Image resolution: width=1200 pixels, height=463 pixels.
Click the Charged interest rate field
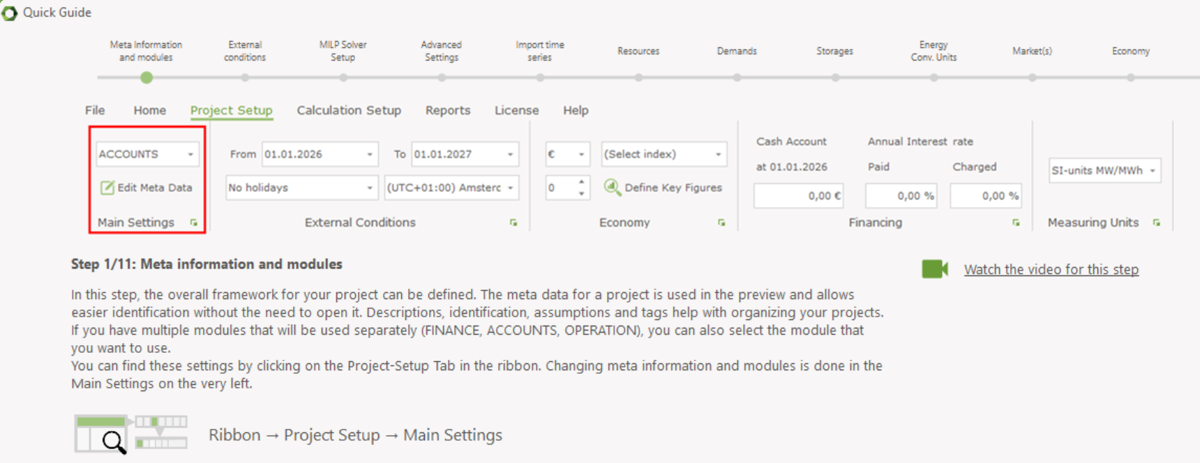986,196
